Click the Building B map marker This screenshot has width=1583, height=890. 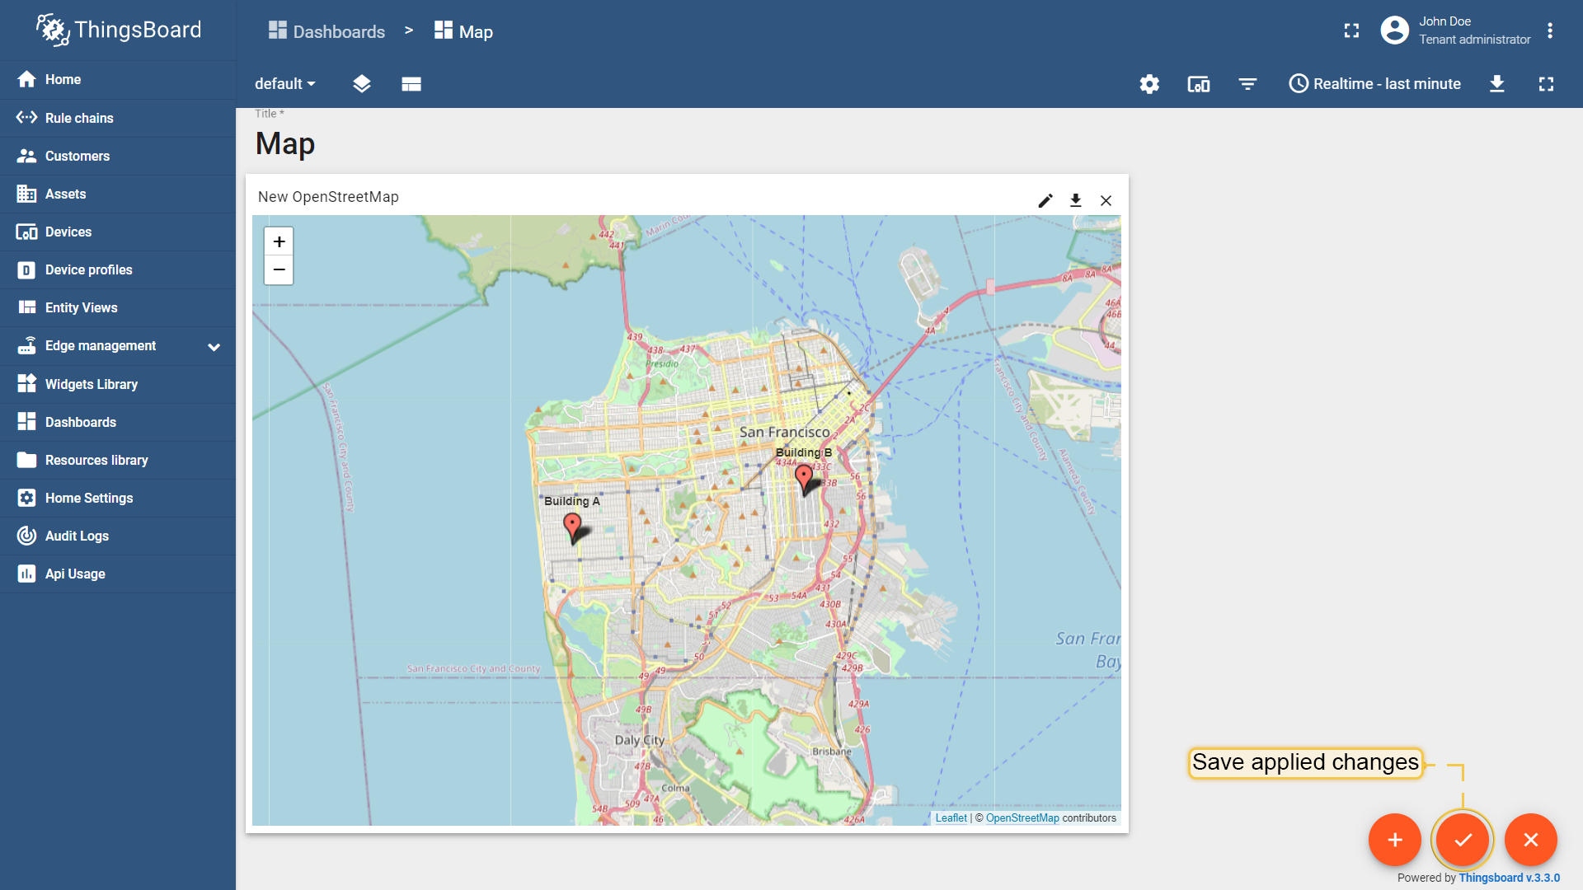(804, 479)
